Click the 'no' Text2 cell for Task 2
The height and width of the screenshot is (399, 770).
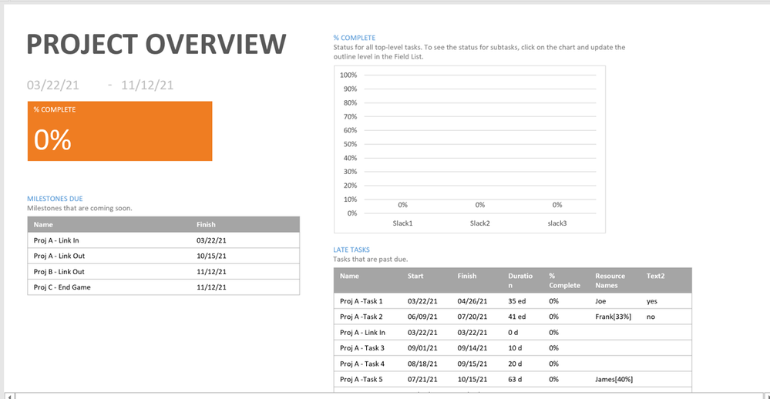click(x=651, y=317)
